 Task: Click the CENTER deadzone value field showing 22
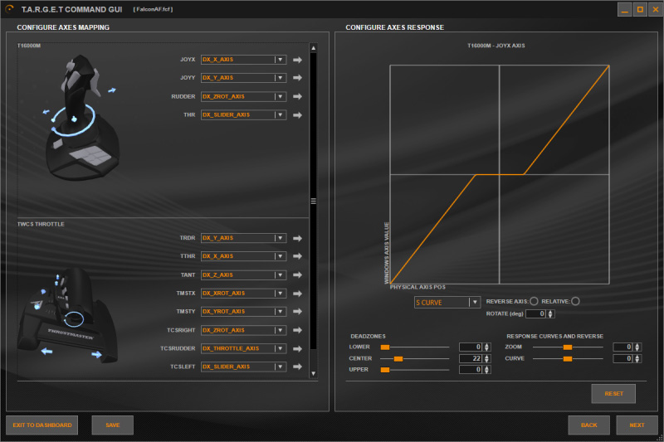click(x=471, y=359)
